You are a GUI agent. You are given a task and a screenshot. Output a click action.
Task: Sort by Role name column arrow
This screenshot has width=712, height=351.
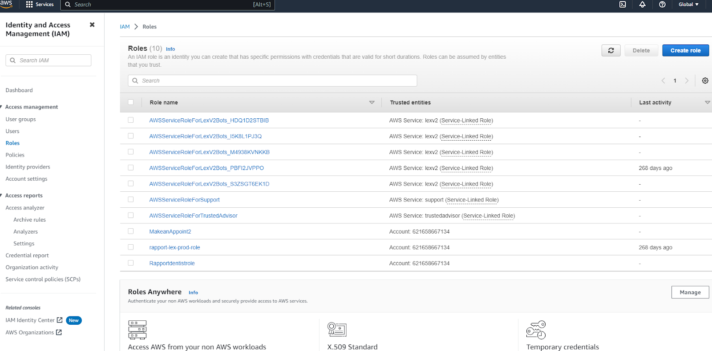[372, 103]
